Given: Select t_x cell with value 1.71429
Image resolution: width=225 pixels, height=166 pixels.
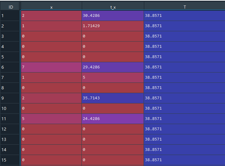Looking at the screenshot, I should (112, 26).
